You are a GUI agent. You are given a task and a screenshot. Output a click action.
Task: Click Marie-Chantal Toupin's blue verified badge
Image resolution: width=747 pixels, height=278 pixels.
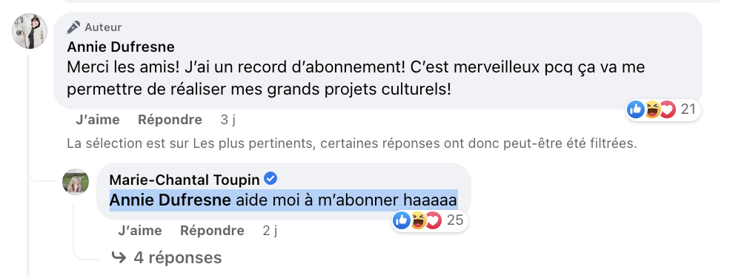271,179
